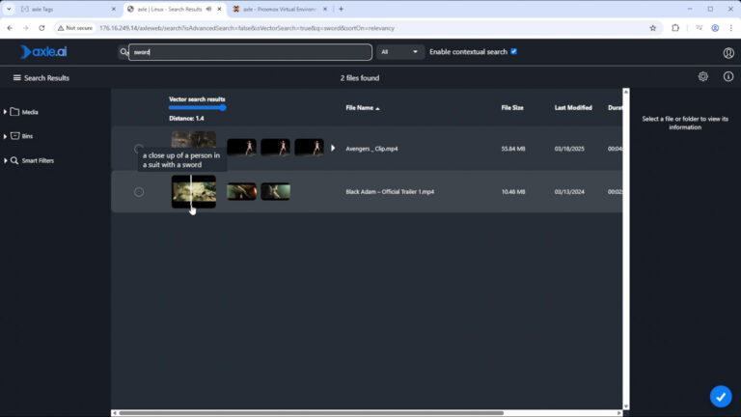Open a new browser tab

[x=341, y=9]
